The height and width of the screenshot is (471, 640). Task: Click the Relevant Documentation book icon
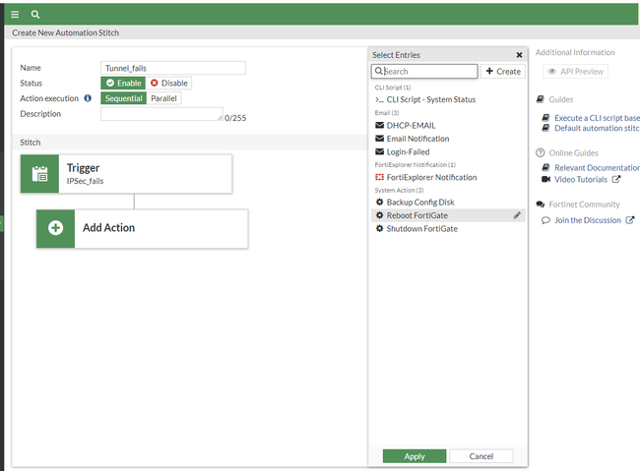545,167
